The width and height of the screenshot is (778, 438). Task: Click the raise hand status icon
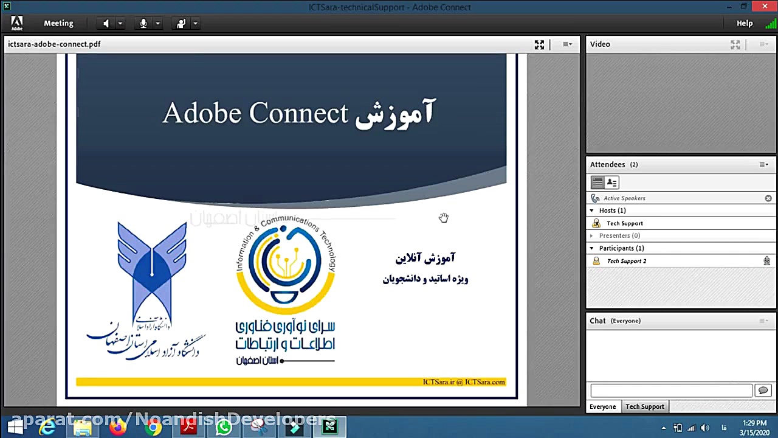click(181, 23)
